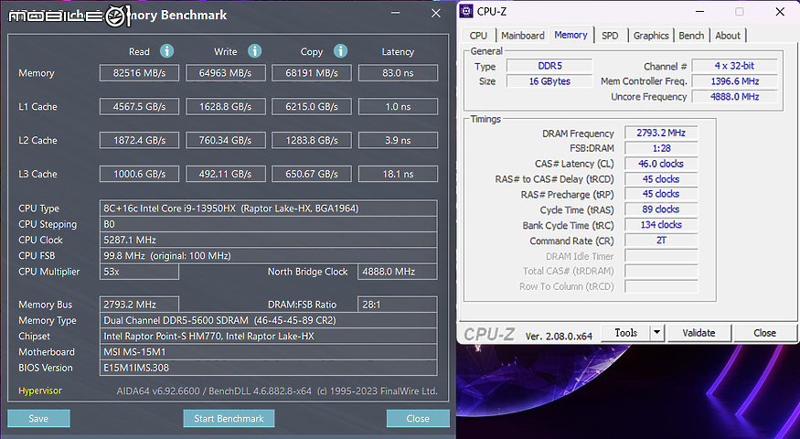Click the L2 Cache Latency value 3.9 ns
This screenshot has height=439, width=800.
398,140
